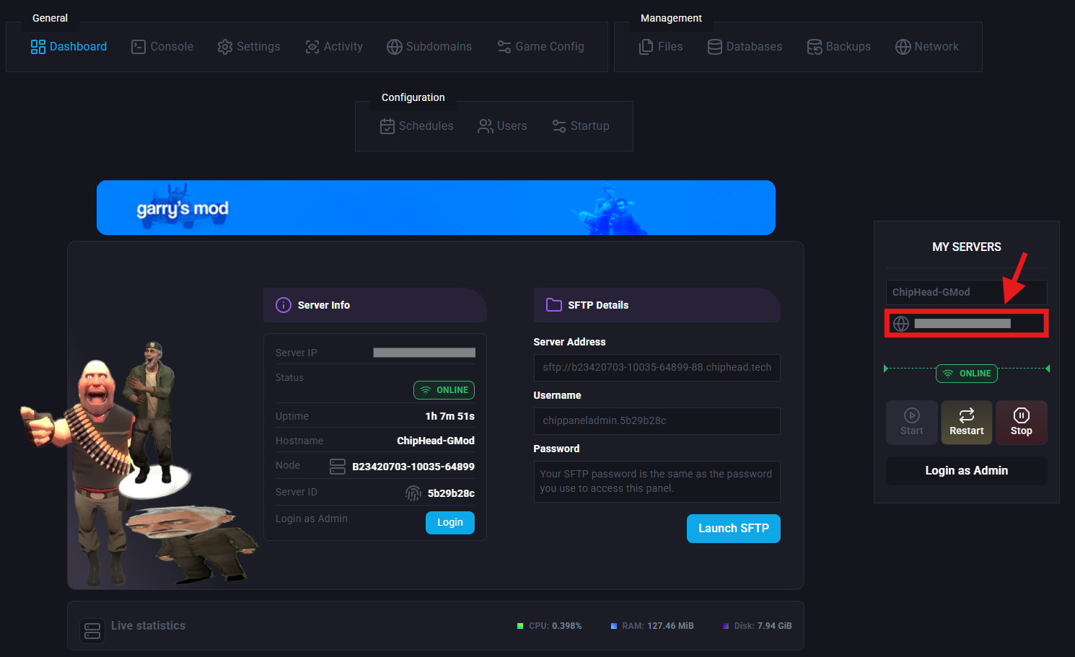Viewport: 1075px width, 657px height.
Task: Restart the server
Action: coord(967,423)
